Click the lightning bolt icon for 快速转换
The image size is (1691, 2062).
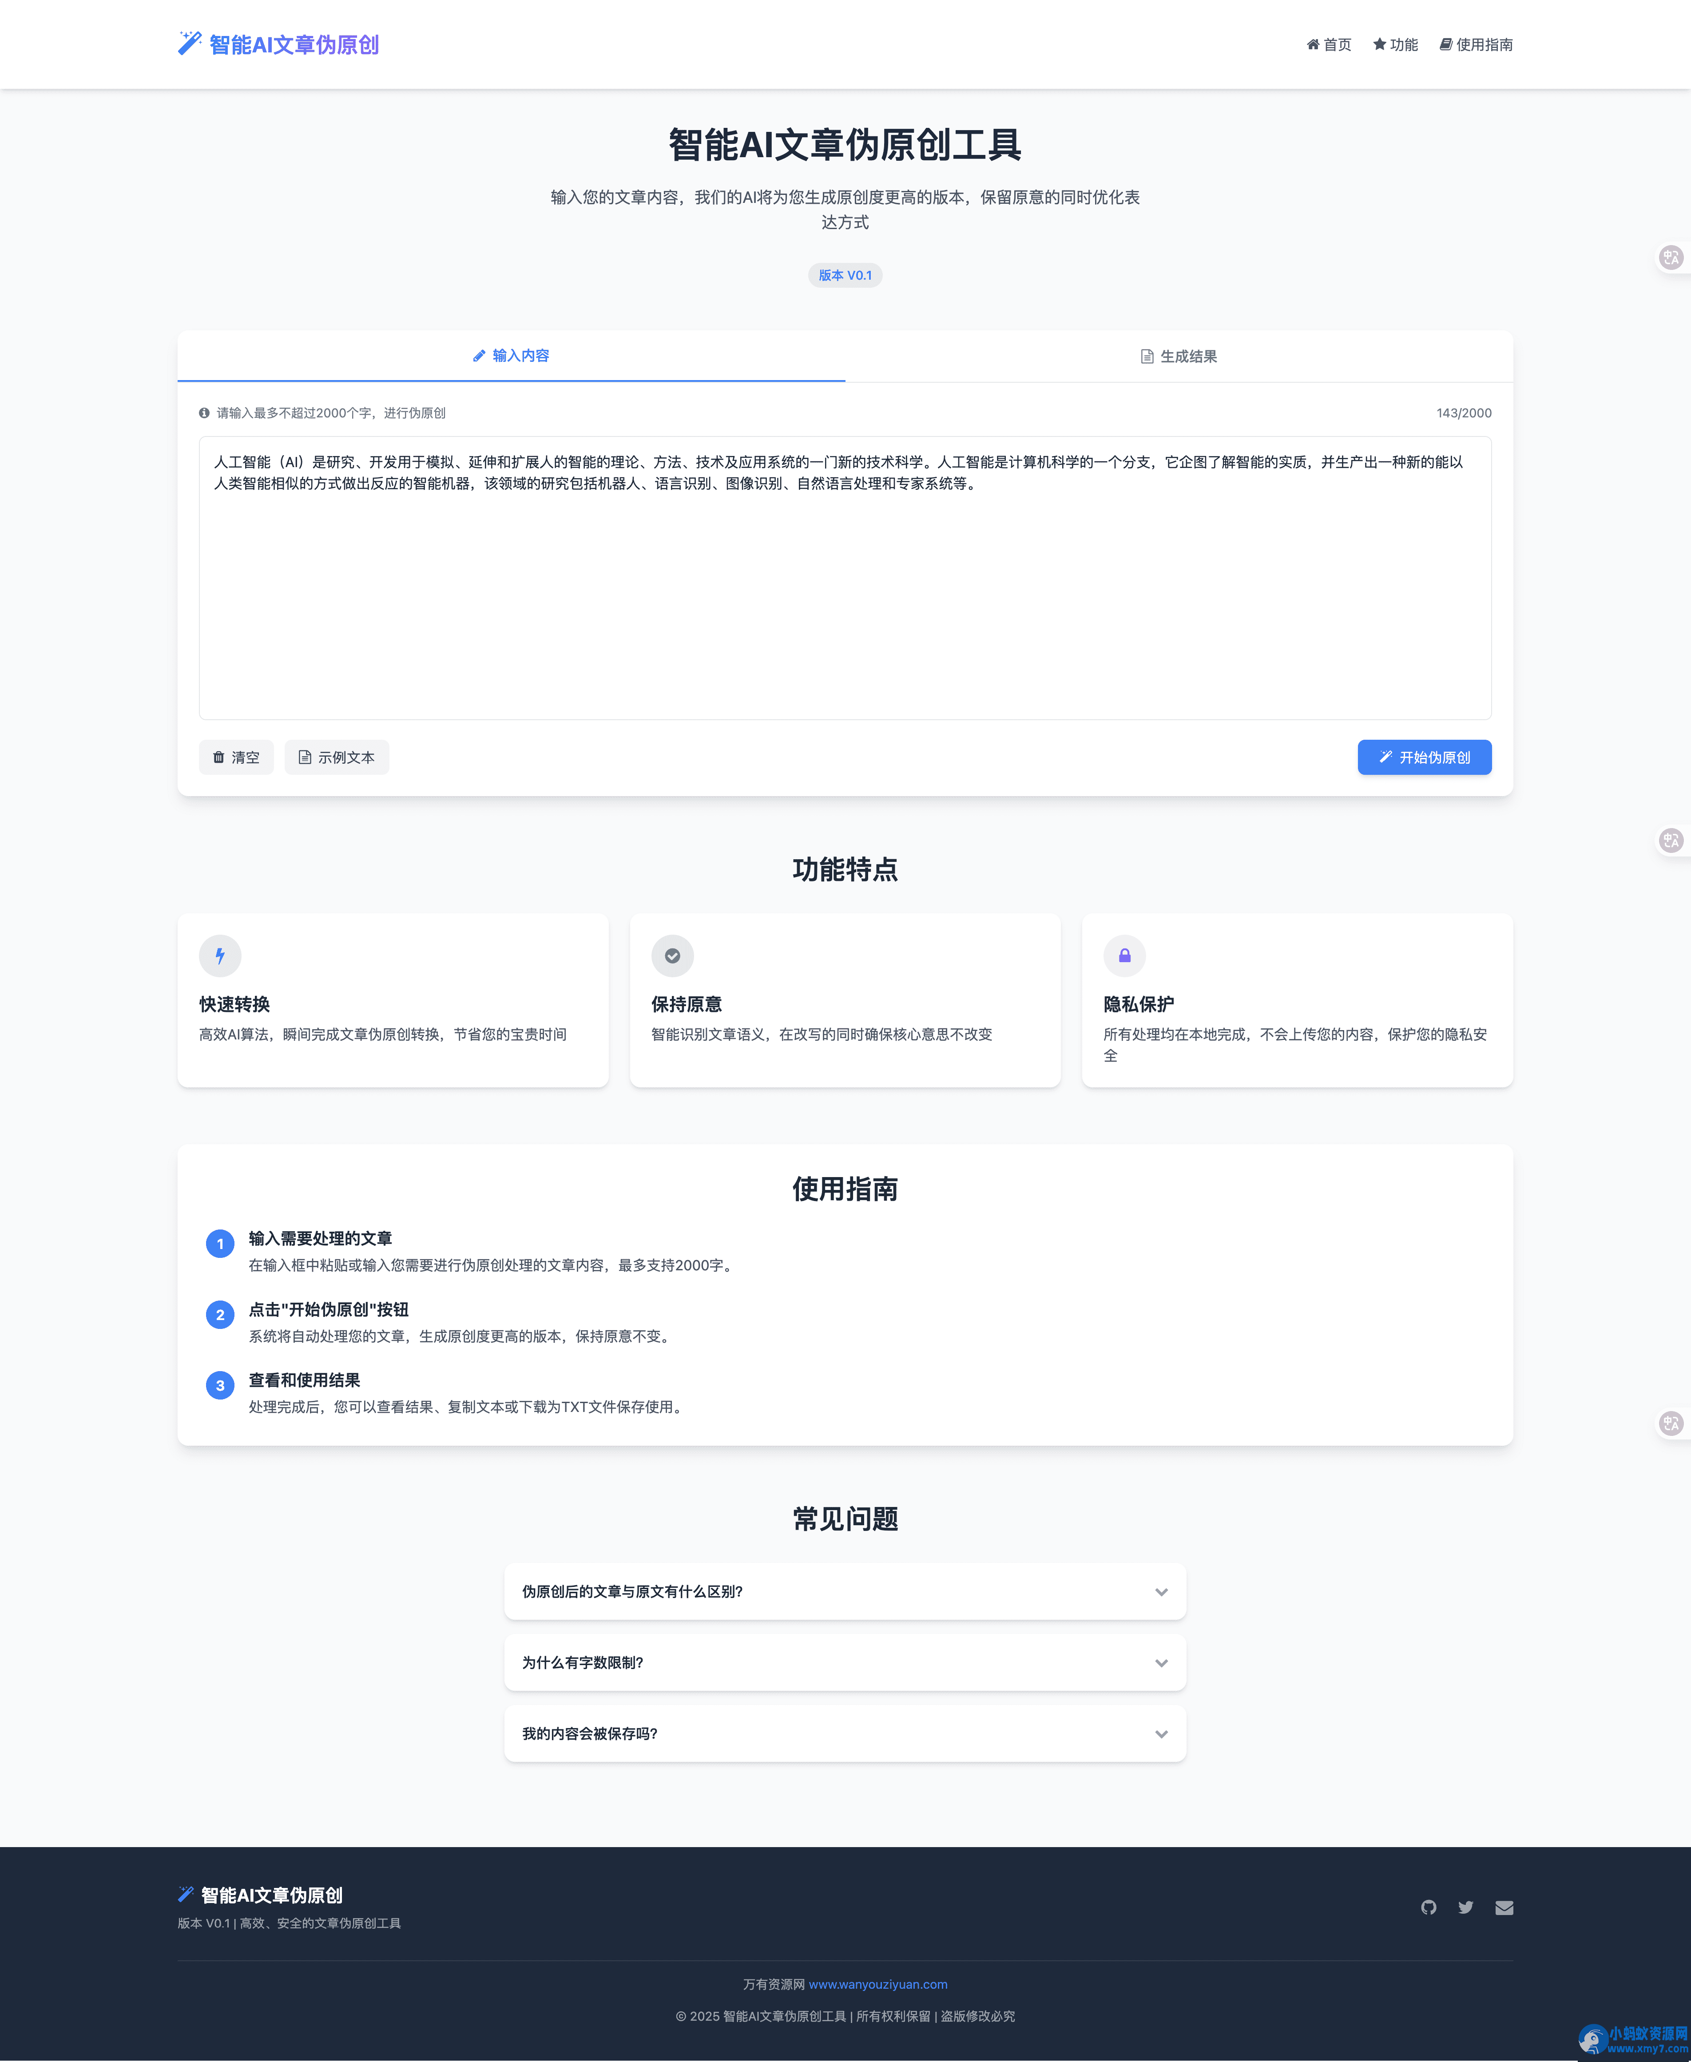point(220,956)
